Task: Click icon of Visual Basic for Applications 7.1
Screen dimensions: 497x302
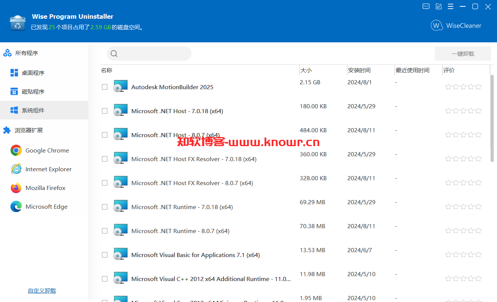Action: pyautogui.click(x=120, y=254)
